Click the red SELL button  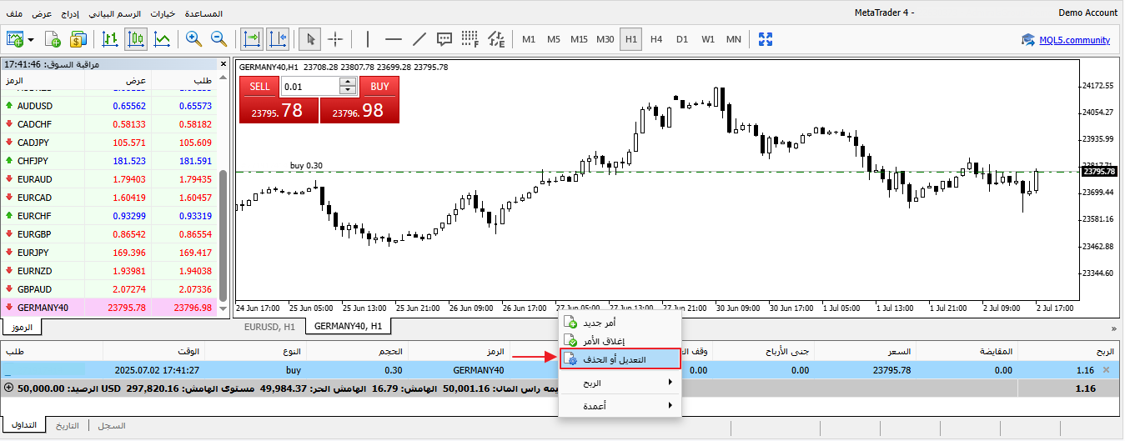260,86
